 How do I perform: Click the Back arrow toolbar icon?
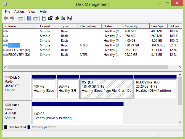6,19
